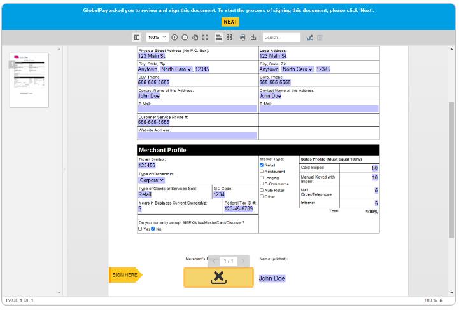
Task: Click the page number 1 / 1 box
Action: [229, 261]
